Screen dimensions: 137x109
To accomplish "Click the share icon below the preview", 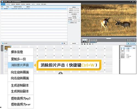I will (93, 44).
